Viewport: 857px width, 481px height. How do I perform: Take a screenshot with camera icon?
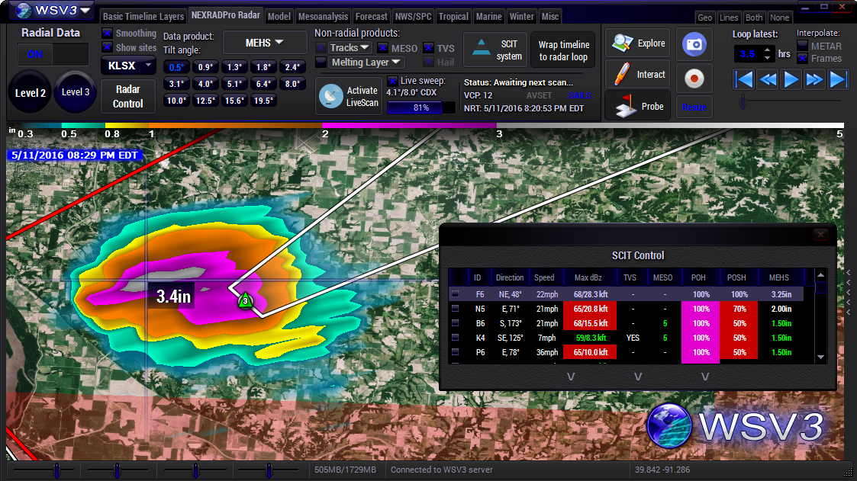pos(694,44)
